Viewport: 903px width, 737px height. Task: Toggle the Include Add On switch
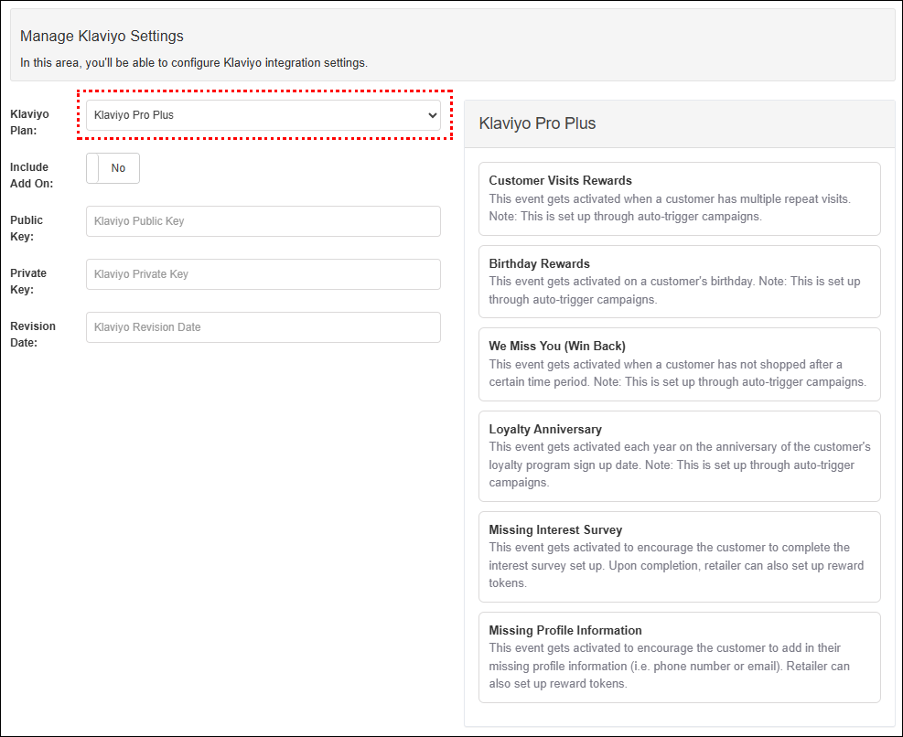113,168
